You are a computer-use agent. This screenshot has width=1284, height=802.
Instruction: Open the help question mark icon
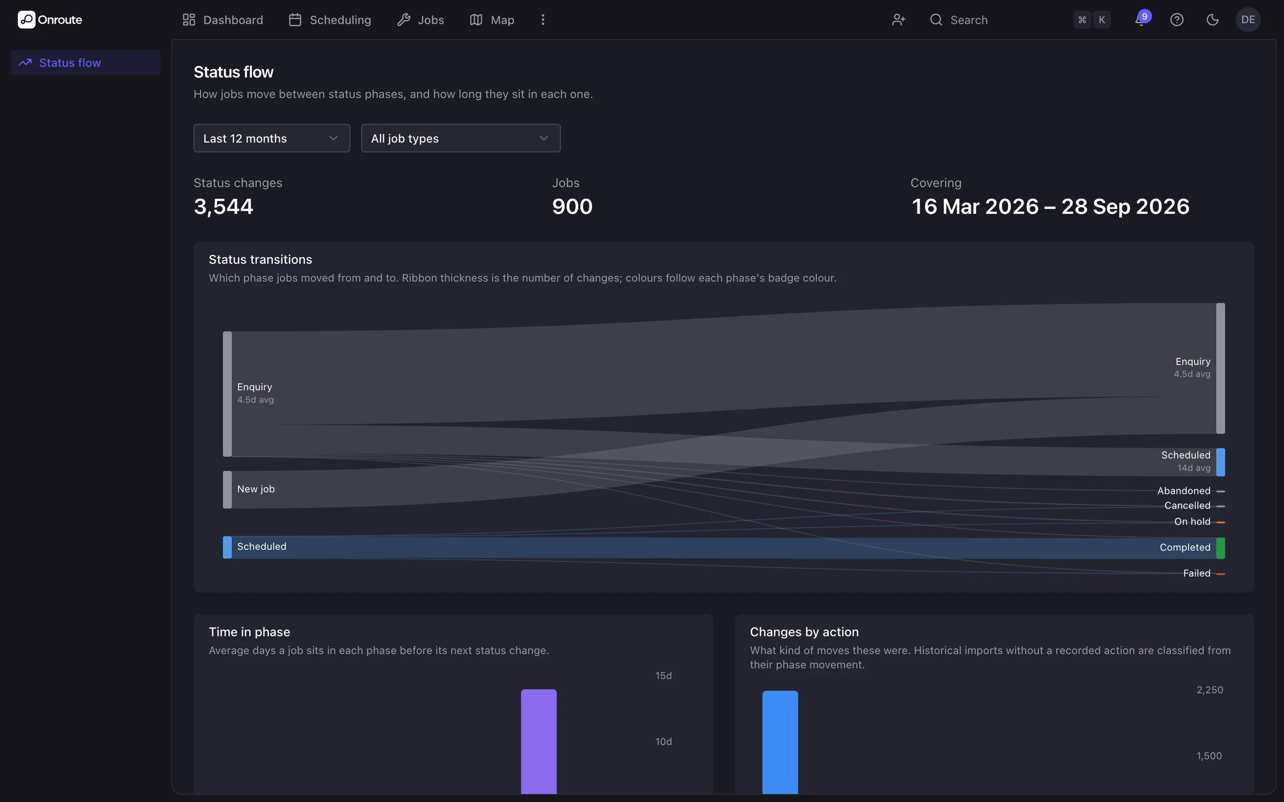click(x=1177, y=20)
